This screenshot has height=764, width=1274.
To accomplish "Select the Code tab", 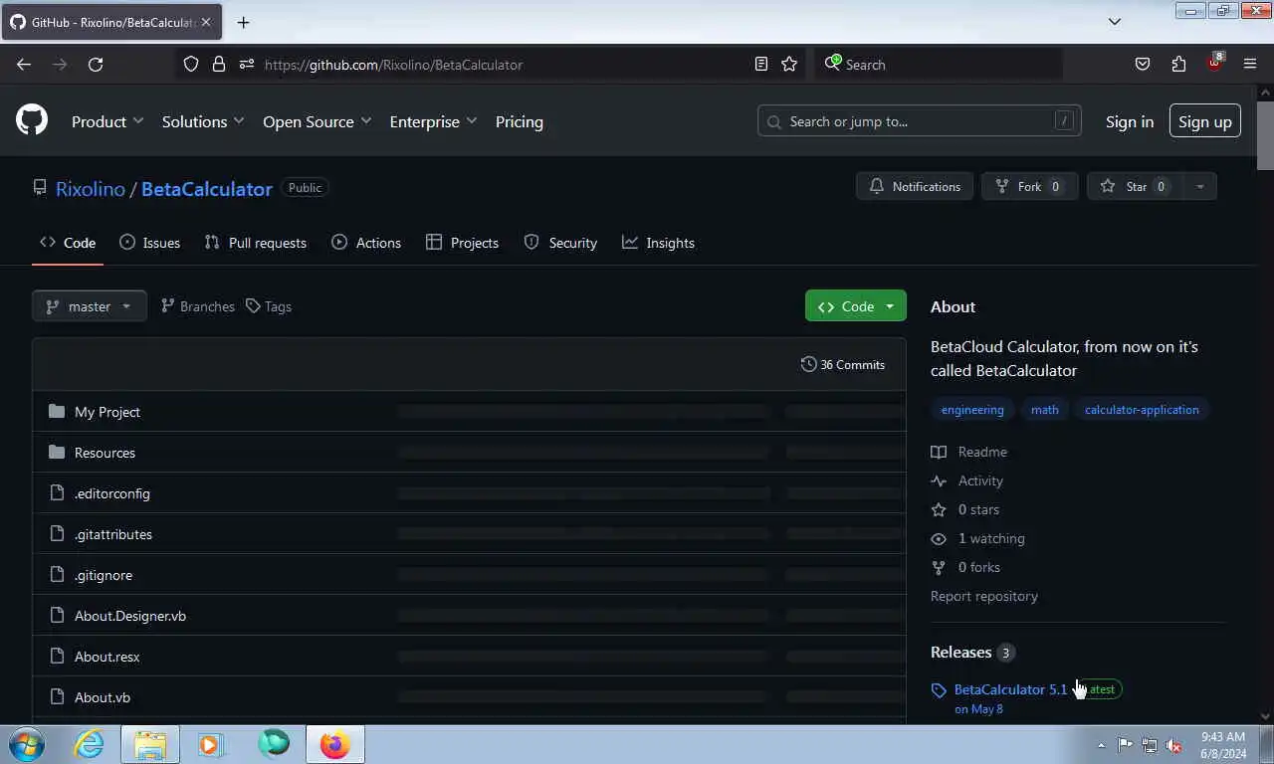I will [68, 243].
